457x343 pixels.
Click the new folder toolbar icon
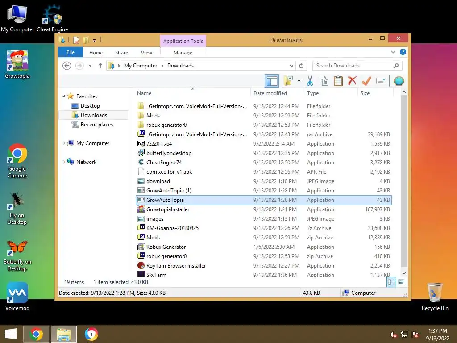coord(288,81)
